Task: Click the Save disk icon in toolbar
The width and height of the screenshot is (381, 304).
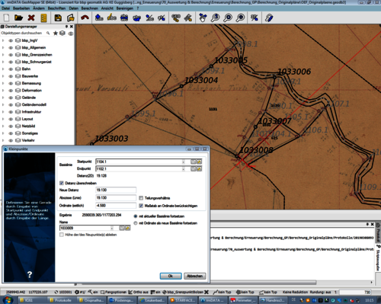Action: pyautogui.click(x=58, y=18)
